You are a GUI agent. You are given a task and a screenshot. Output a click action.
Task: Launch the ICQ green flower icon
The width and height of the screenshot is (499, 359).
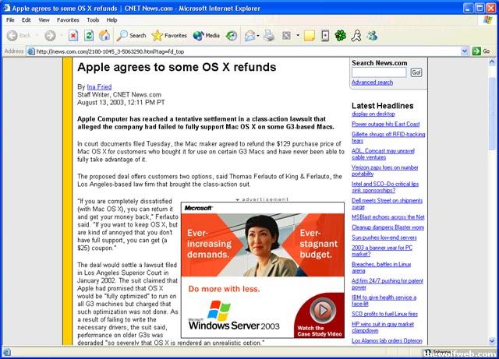click(340, 35)
